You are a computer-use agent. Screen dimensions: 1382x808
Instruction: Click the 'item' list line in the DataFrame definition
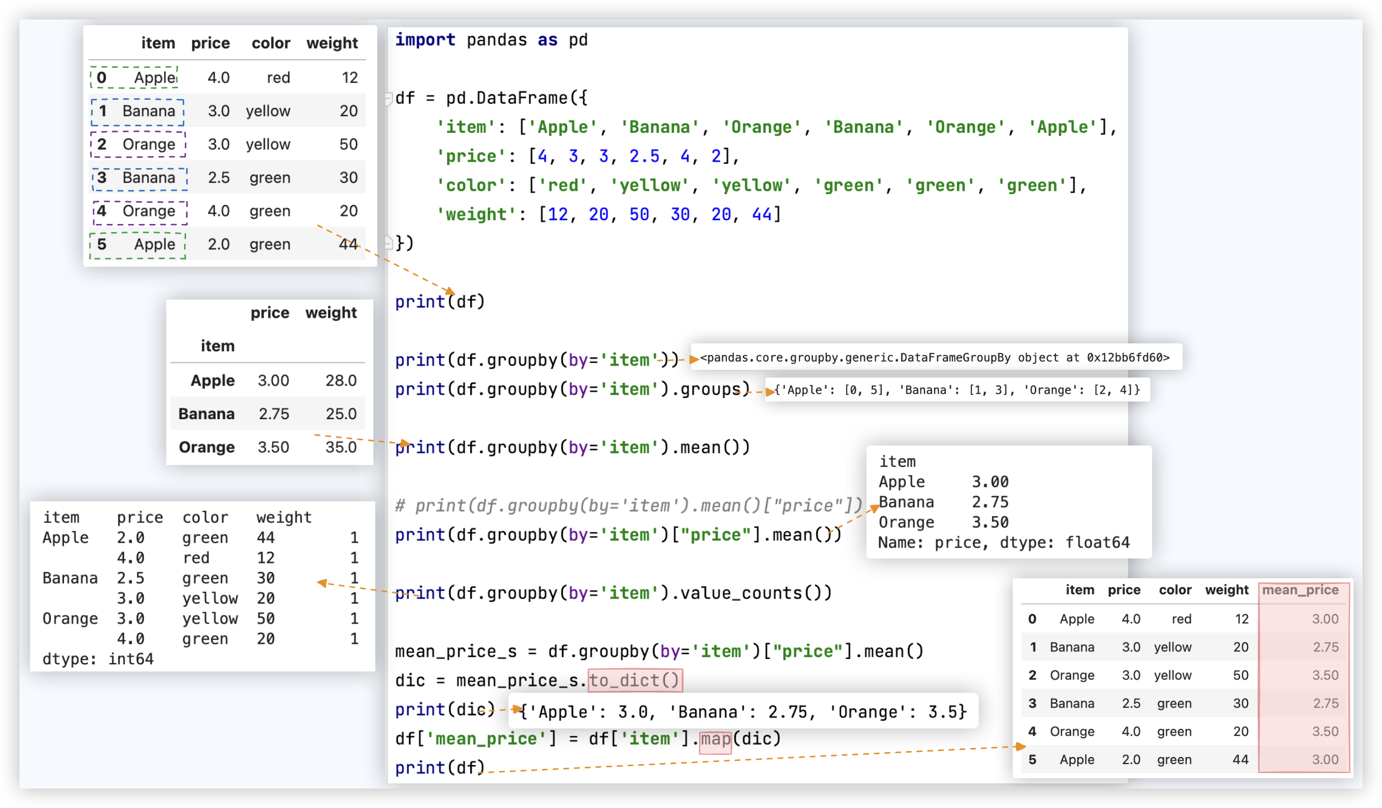777,127
